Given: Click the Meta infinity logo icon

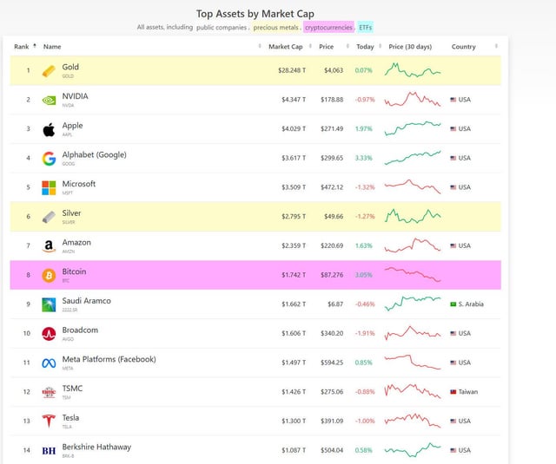Looking at the screenshot, I should coord(49,363).
